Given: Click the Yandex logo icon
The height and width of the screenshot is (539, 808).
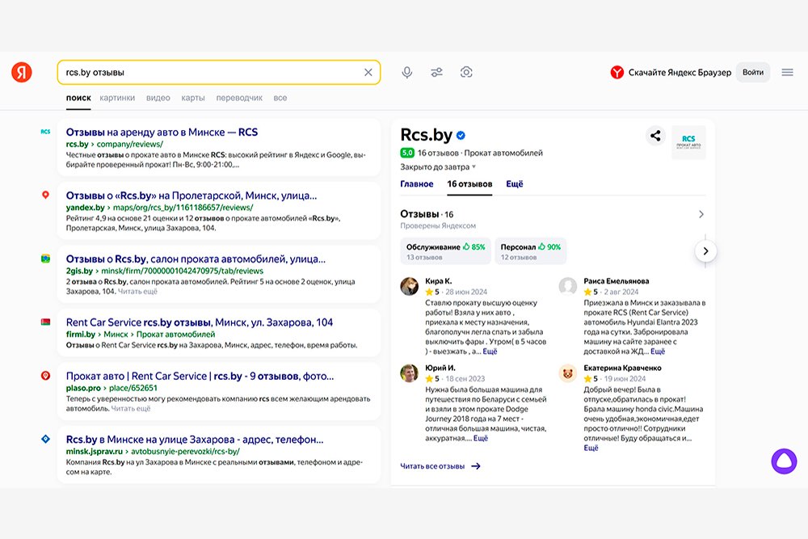Looking at the screenshot, I should [22, 73].
